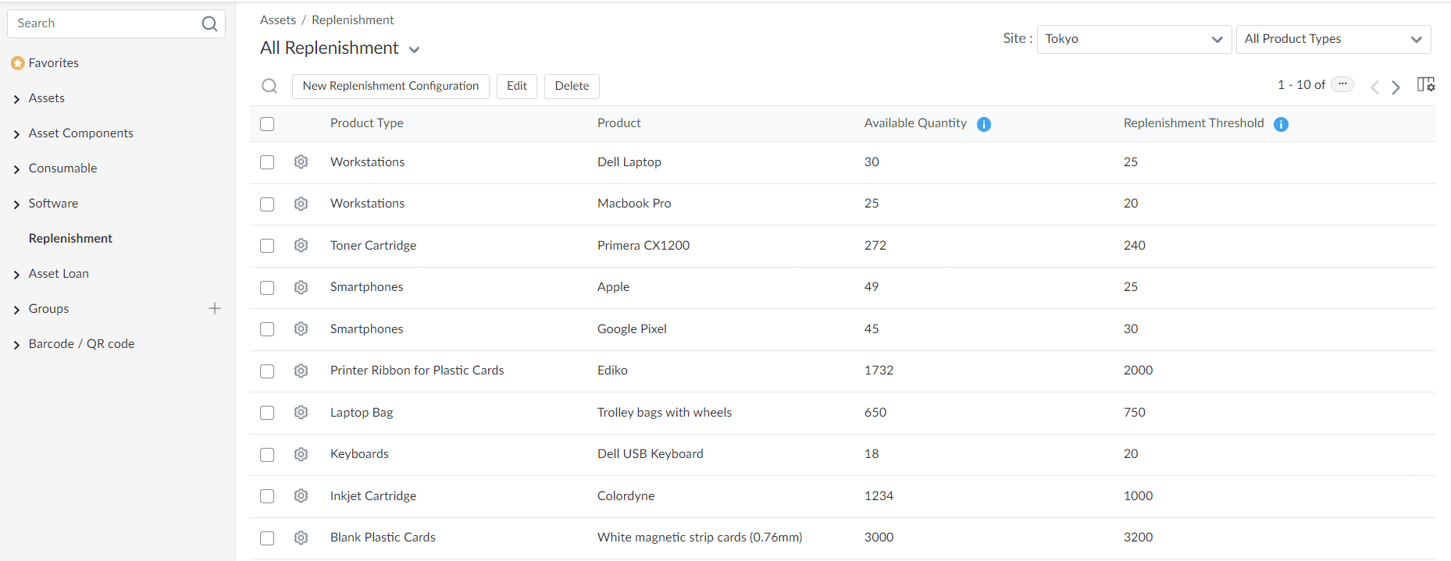Select the Google Pixel row checkbox
1451x561 pixels.
267,329
